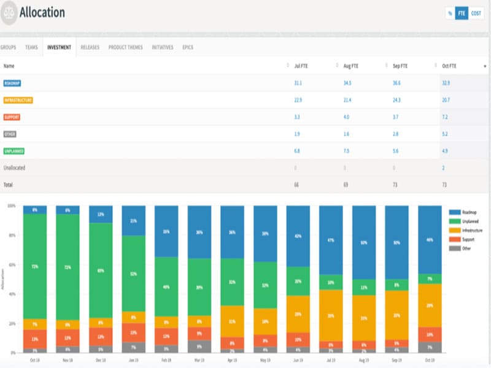
Task: Switch view to COST mode
Action: click(476, 13)
